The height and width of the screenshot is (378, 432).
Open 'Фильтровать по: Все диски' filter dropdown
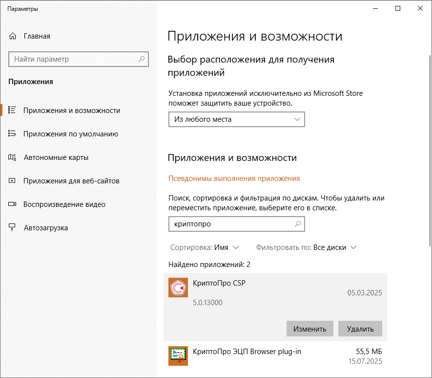point(307,247)
